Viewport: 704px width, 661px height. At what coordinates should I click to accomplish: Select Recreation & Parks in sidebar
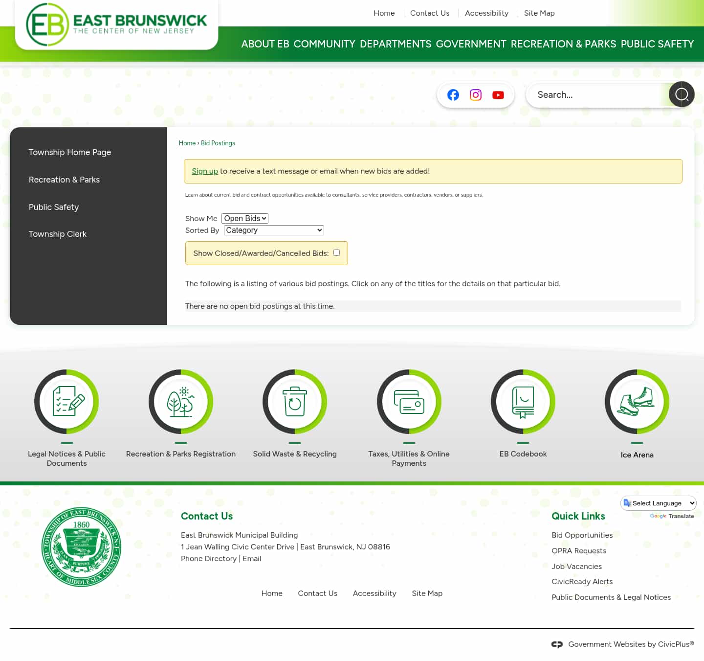click(x=64, y=180)
